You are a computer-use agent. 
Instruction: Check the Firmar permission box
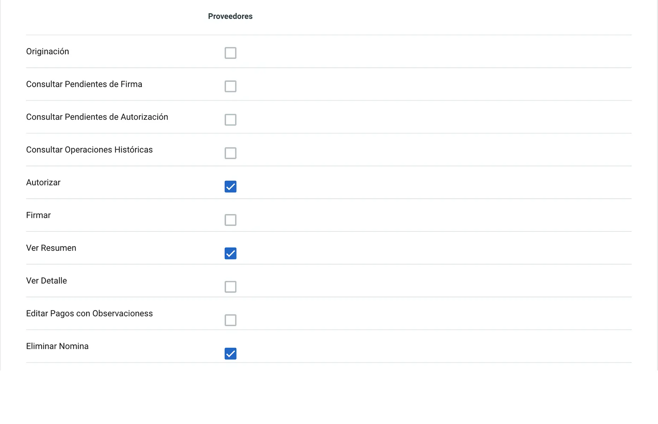(230, 220)
